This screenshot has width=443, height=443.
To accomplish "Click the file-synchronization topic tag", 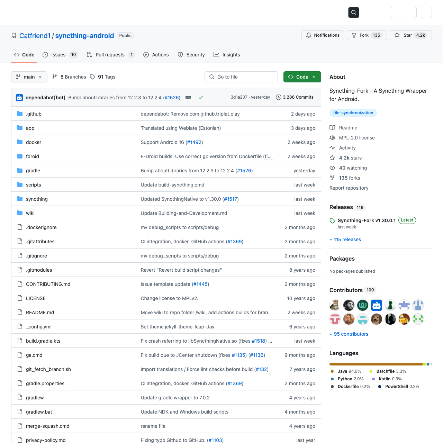I will (x=353, y=113).
